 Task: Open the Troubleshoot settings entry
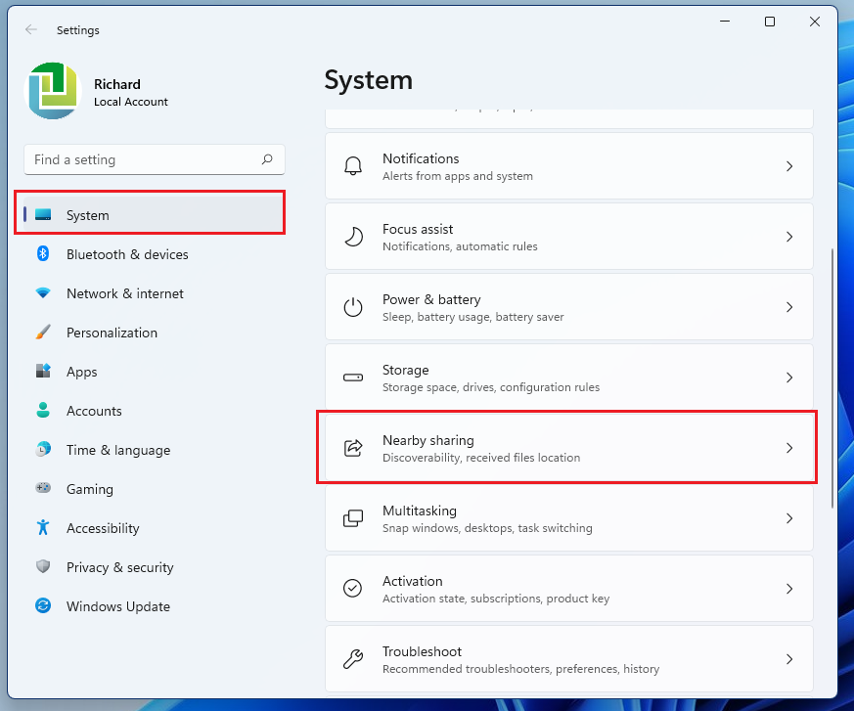[x=568, y=659]
